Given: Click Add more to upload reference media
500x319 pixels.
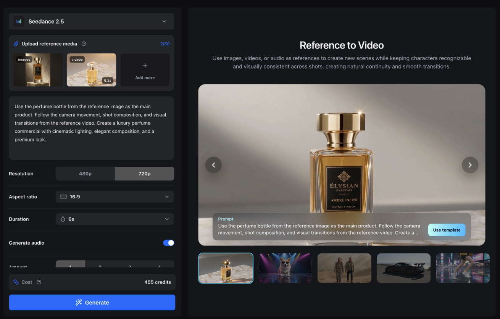Looking at the screenshot, I should (145, 70).
